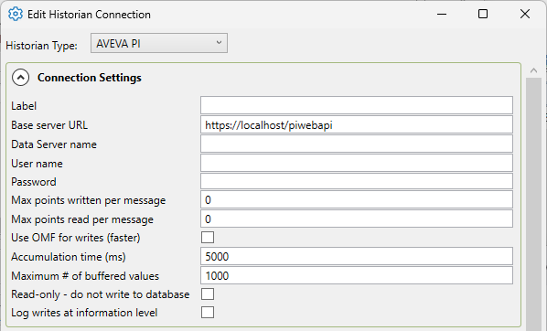
Task: Open the Historian Type dropdown
Action: [x=159, y=43]
